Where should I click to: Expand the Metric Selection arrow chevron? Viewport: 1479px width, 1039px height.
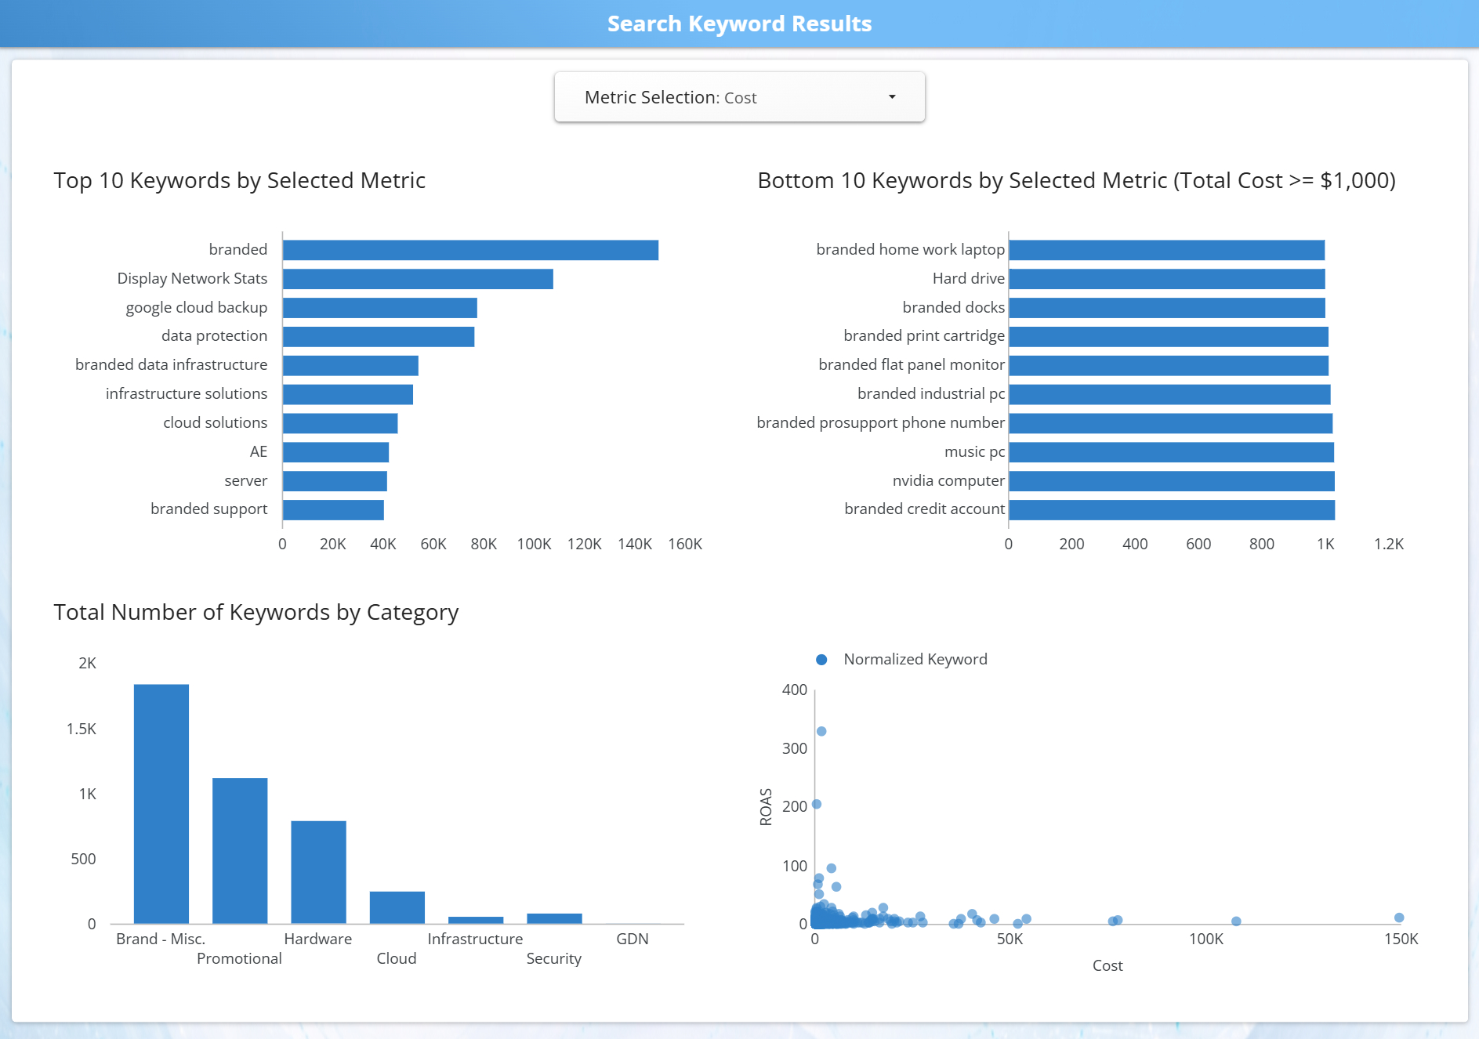pos(891,96)
